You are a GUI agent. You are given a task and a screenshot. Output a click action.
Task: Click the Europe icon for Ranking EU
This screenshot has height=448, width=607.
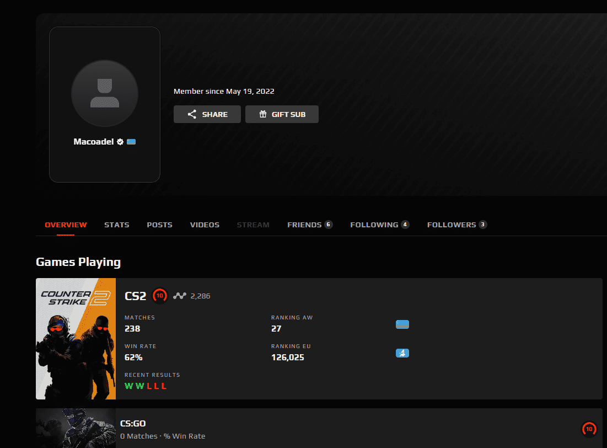click(402, 353)
